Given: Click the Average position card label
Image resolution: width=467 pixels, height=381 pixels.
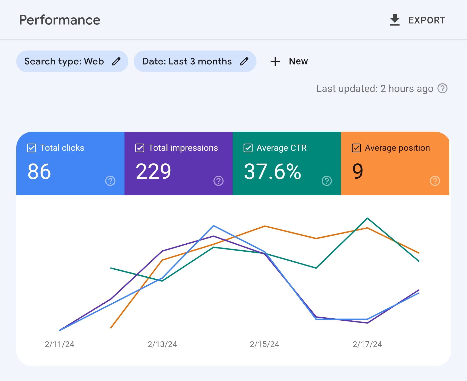Looking at the screenshot, I should 397,148.
